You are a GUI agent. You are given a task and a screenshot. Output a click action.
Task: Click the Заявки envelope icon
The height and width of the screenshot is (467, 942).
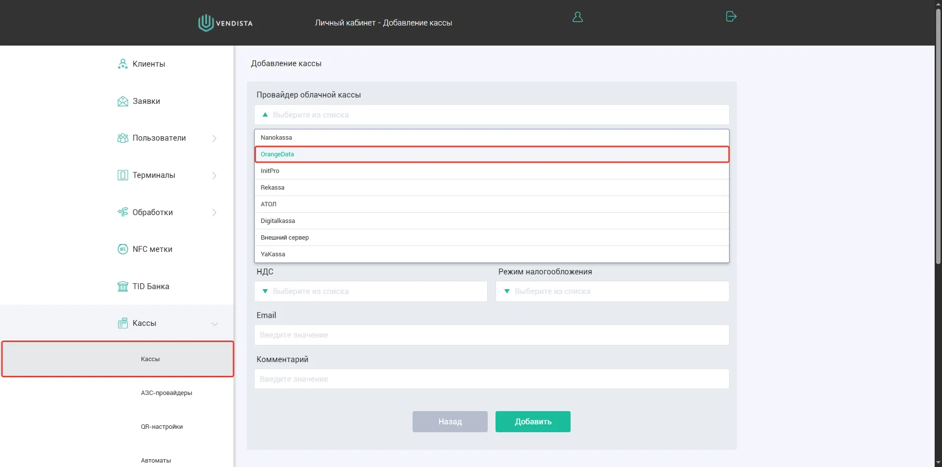123,101
